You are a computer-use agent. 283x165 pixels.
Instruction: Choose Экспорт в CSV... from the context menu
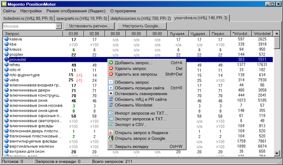click(147, 125)
